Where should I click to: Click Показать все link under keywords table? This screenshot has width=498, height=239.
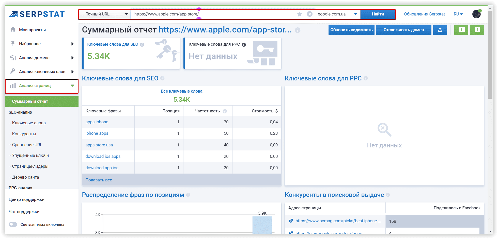(x=99, y=180)
